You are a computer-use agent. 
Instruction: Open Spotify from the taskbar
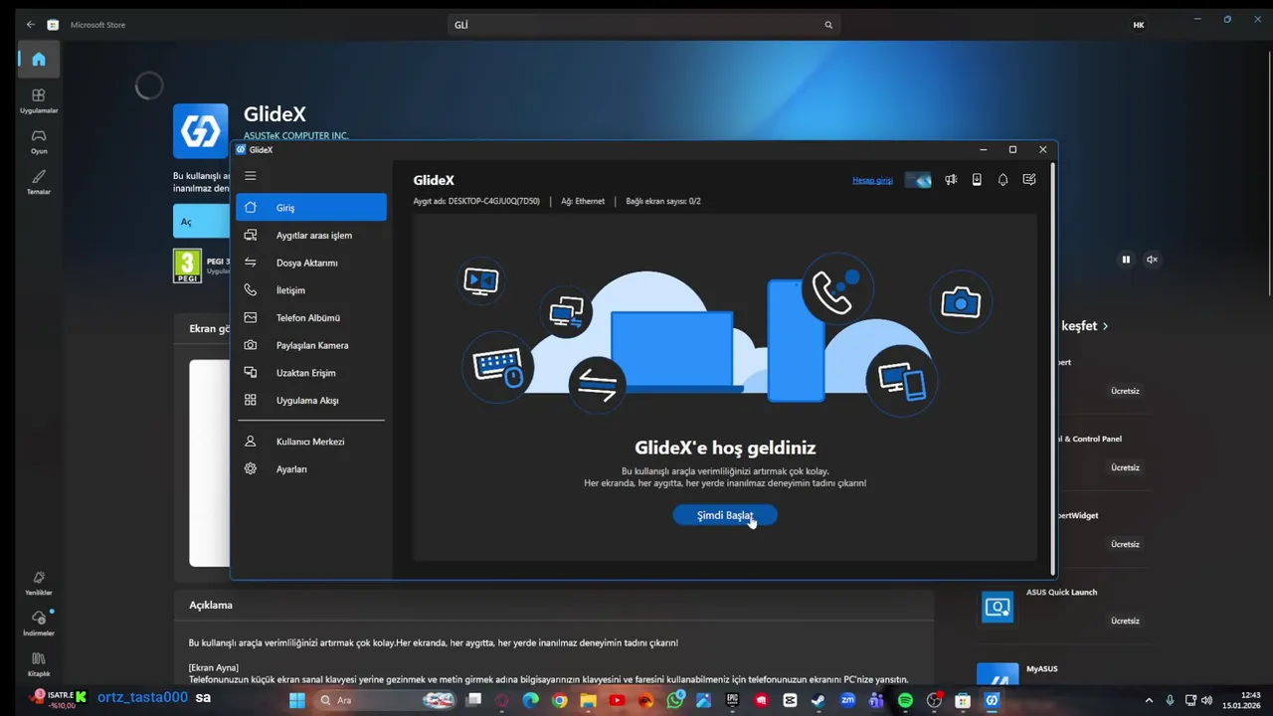coord(905,700)
